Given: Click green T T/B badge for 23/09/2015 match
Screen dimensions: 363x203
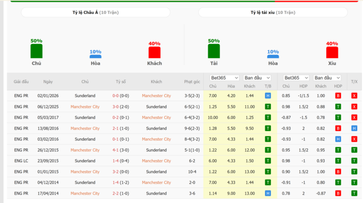Looking at the screenshot, I should [268, 161].
